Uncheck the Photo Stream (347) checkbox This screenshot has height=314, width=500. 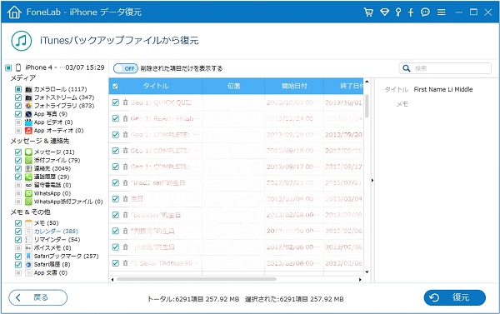[18, 97]
